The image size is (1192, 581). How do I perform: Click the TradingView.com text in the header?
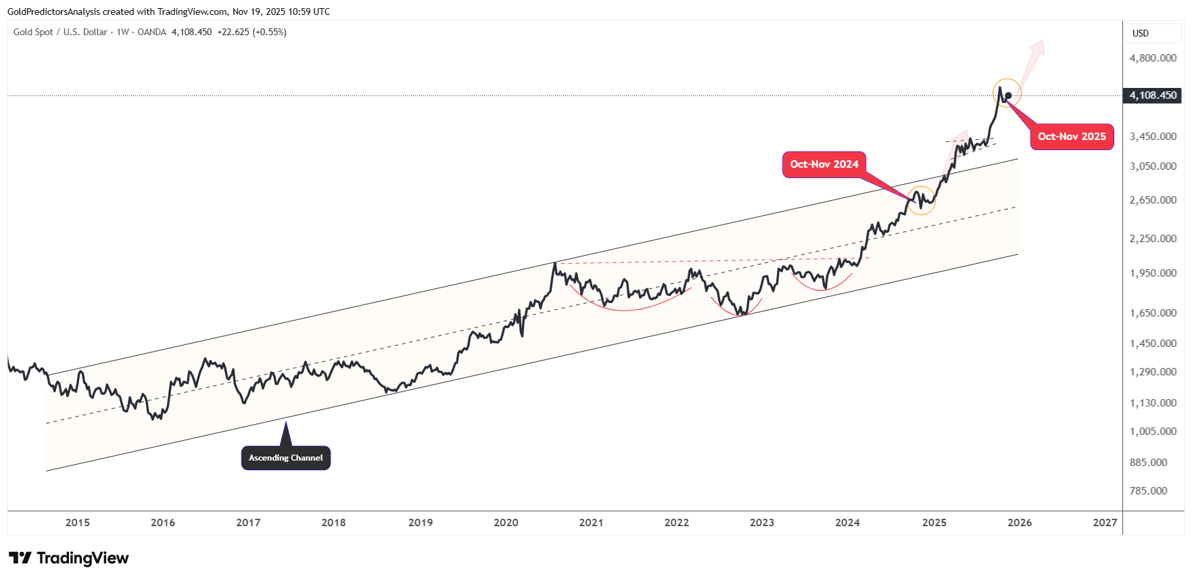tap(192, 11)
